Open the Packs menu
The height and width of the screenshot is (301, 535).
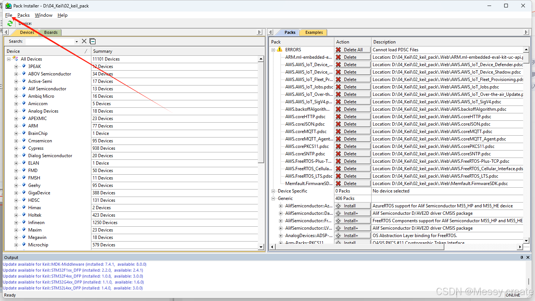pos(23,15)
